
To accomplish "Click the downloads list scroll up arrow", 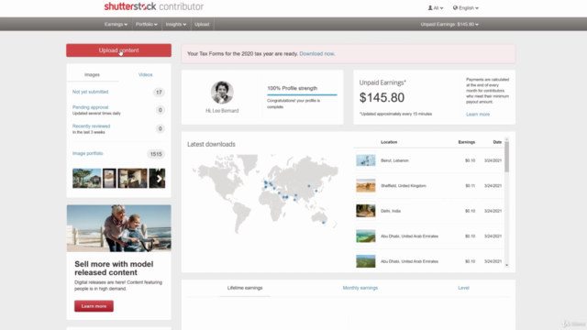I will pos(507,139).
